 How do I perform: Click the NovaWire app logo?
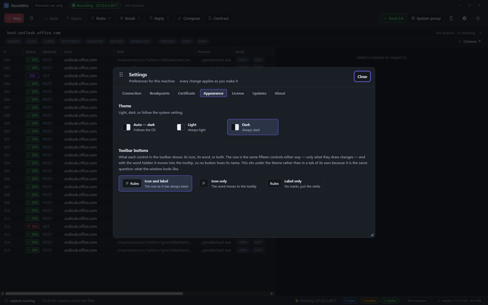(x=6, y=5)
